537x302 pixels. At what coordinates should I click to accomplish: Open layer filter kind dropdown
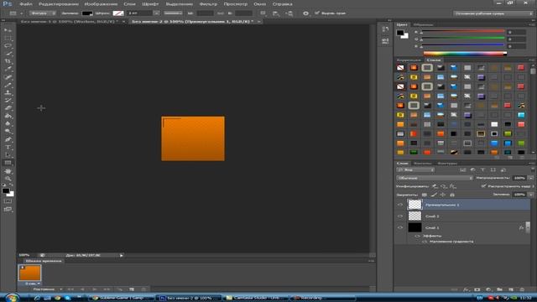(x=415, y=169)
